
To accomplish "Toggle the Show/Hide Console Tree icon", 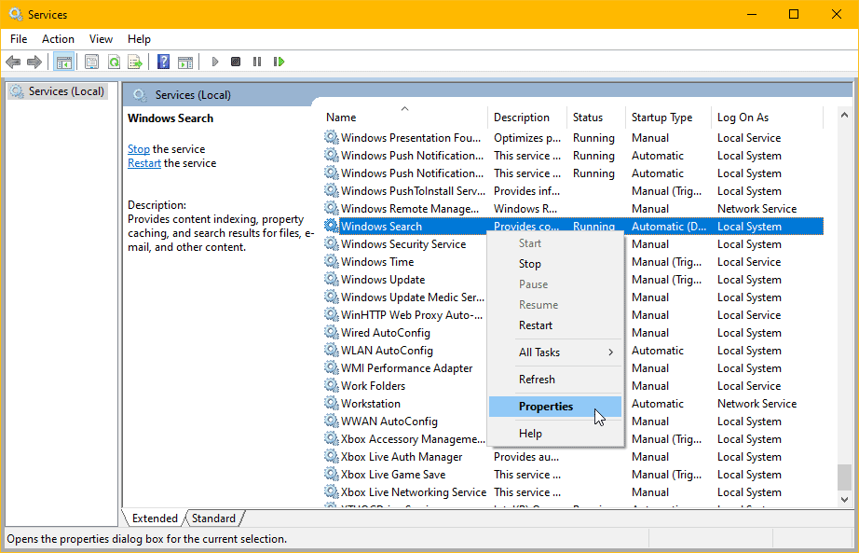I will (x=64, y=62).
